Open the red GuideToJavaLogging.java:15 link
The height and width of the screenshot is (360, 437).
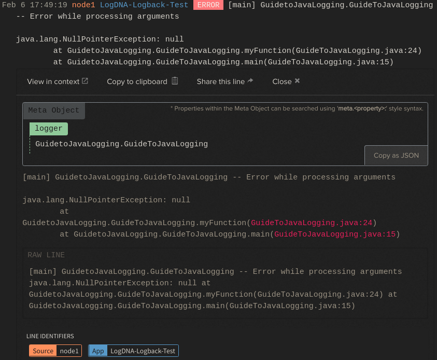tap(335, 234)
